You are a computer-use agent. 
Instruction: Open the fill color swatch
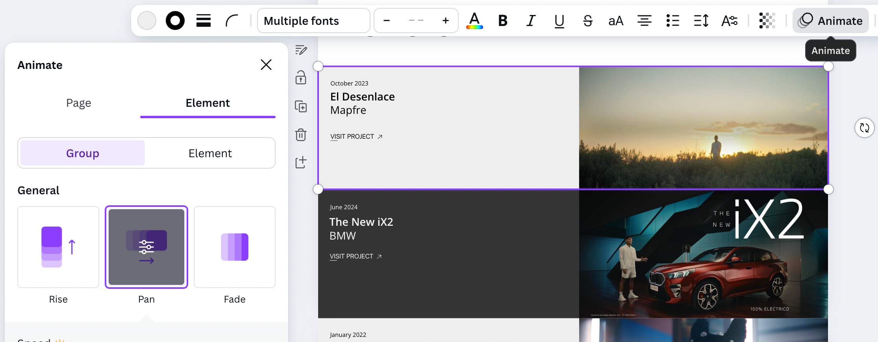click(147, 20)
